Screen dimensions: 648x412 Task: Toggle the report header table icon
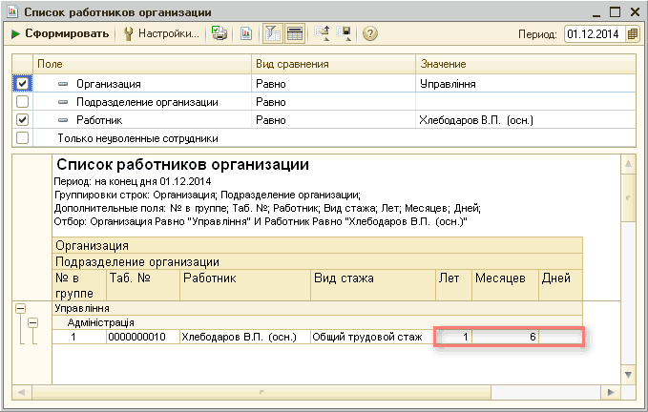(295, 33)
